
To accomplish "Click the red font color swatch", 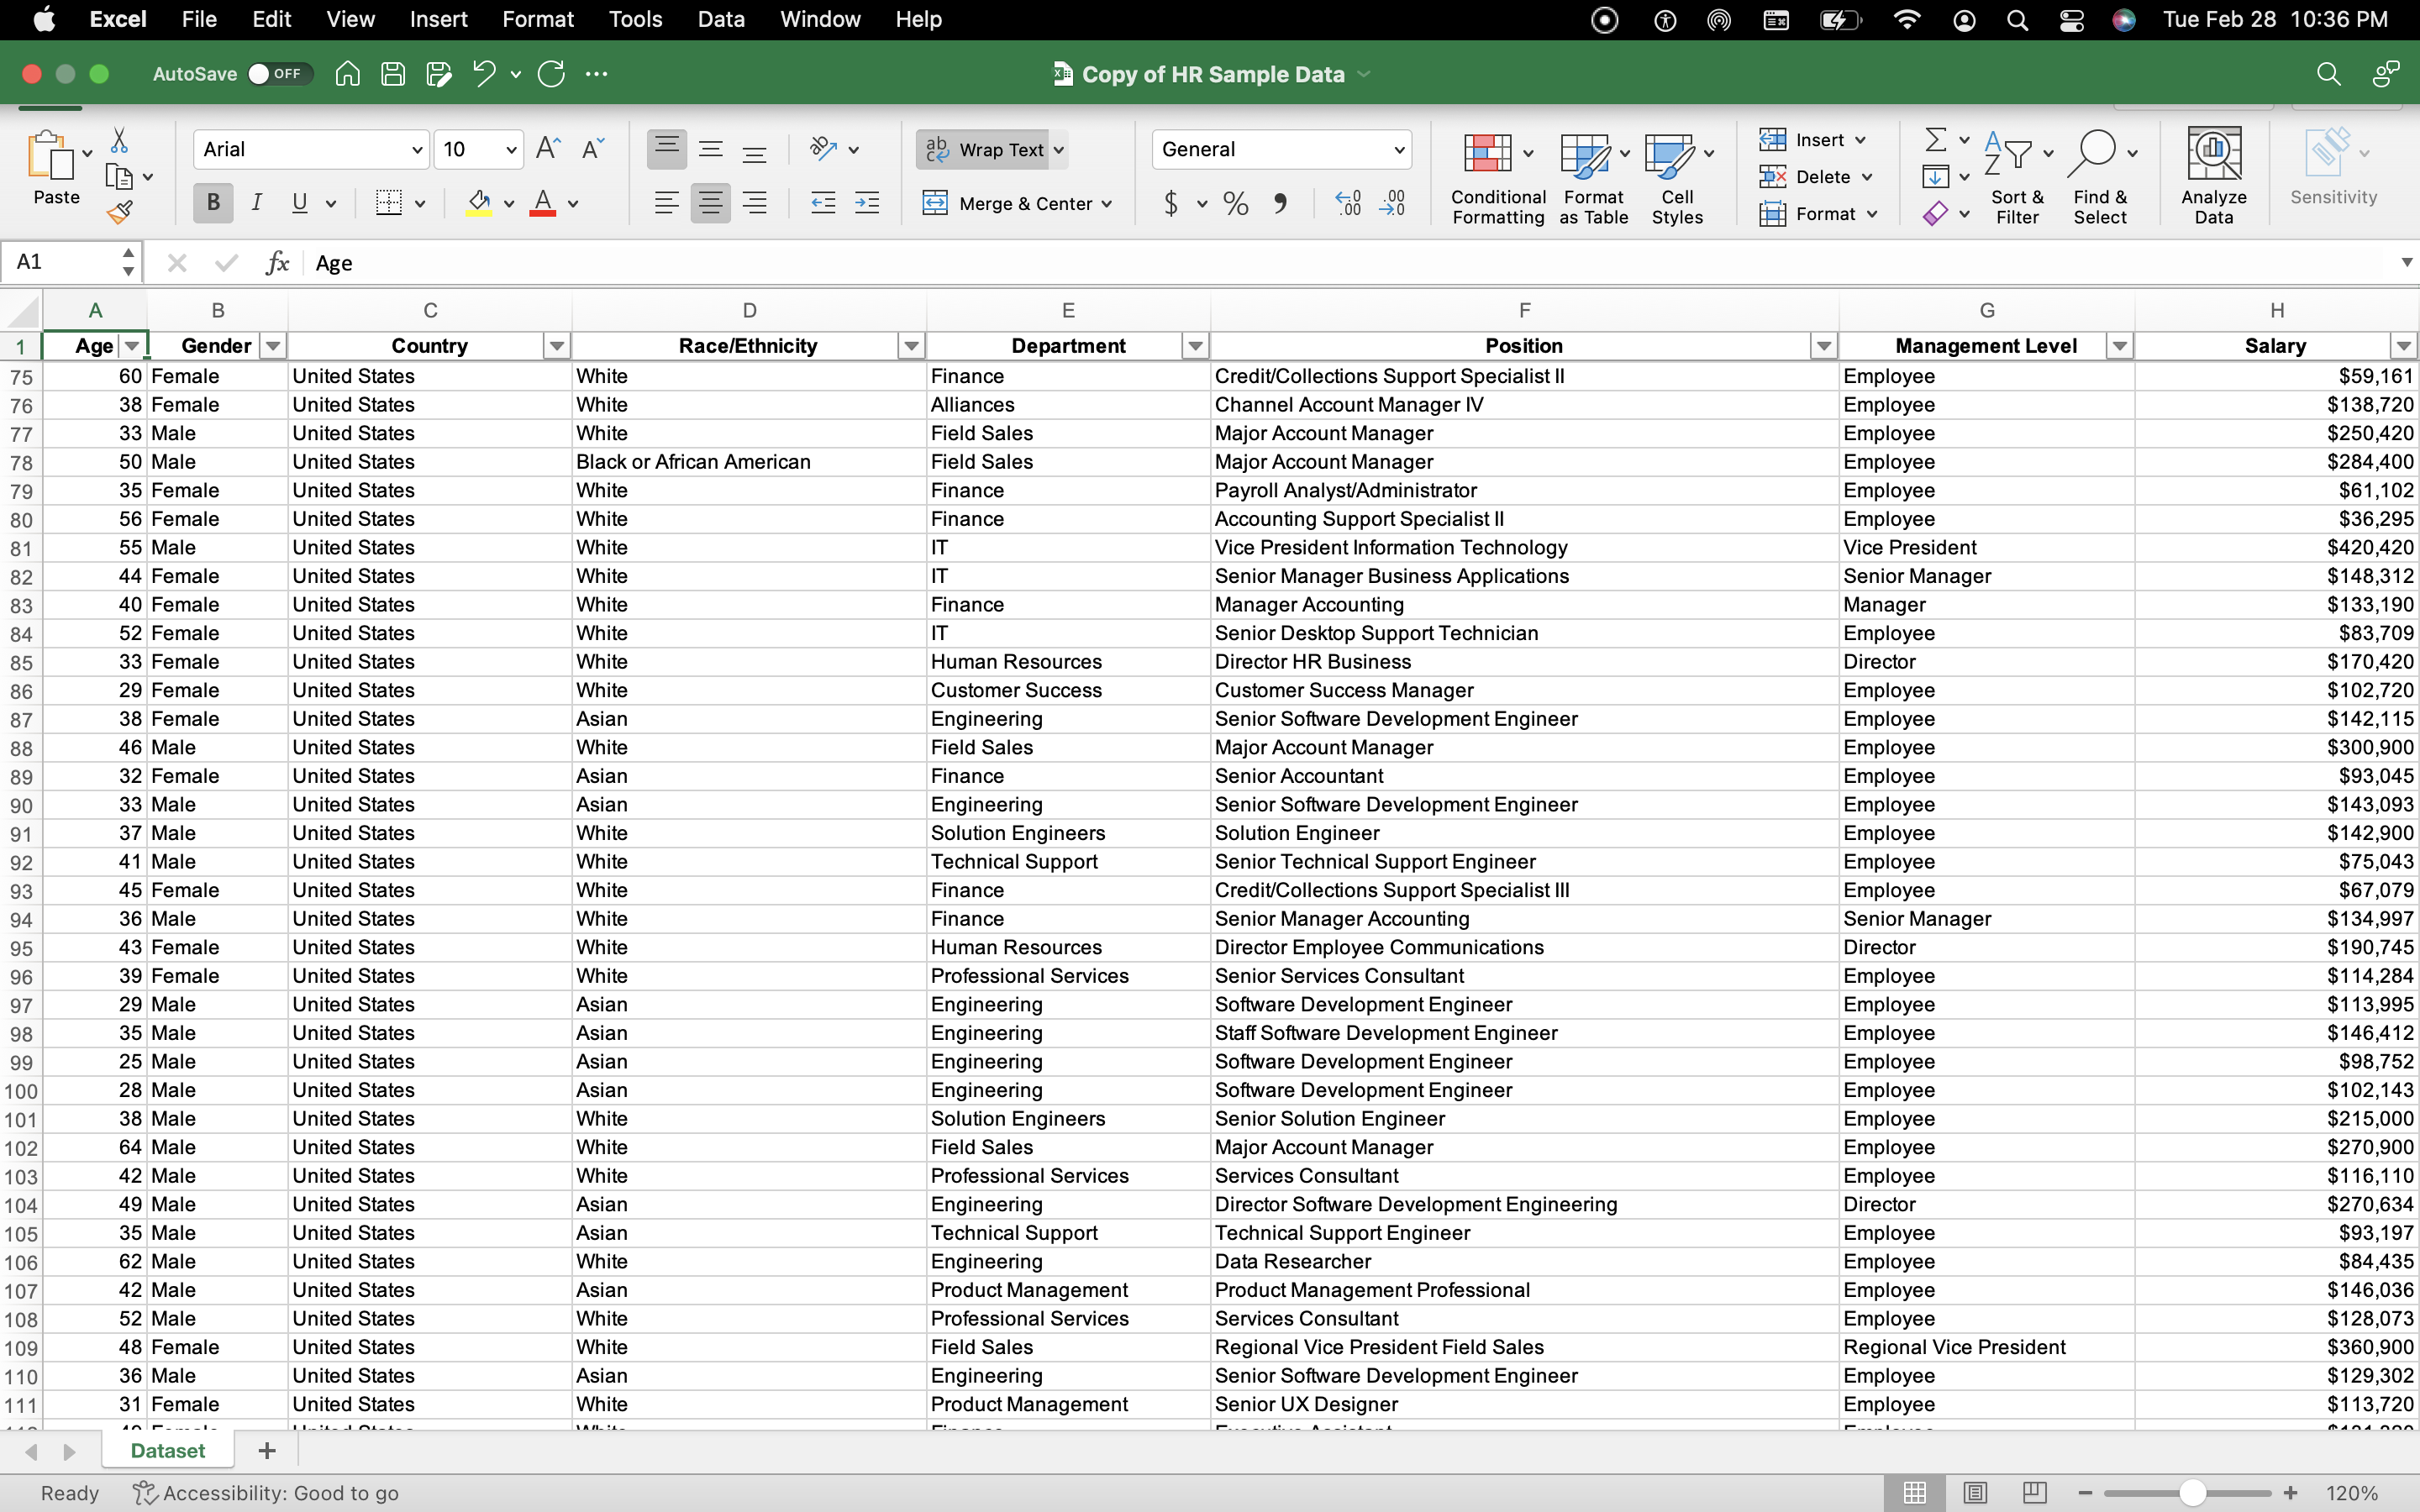I will (x=543, y=203).
